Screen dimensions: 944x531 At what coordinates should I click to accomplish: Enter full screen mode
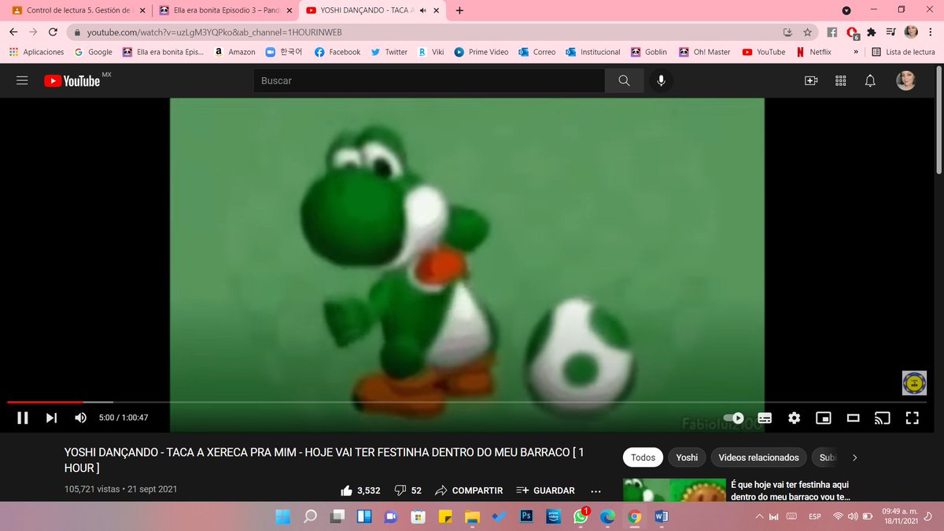coord(912,418)
